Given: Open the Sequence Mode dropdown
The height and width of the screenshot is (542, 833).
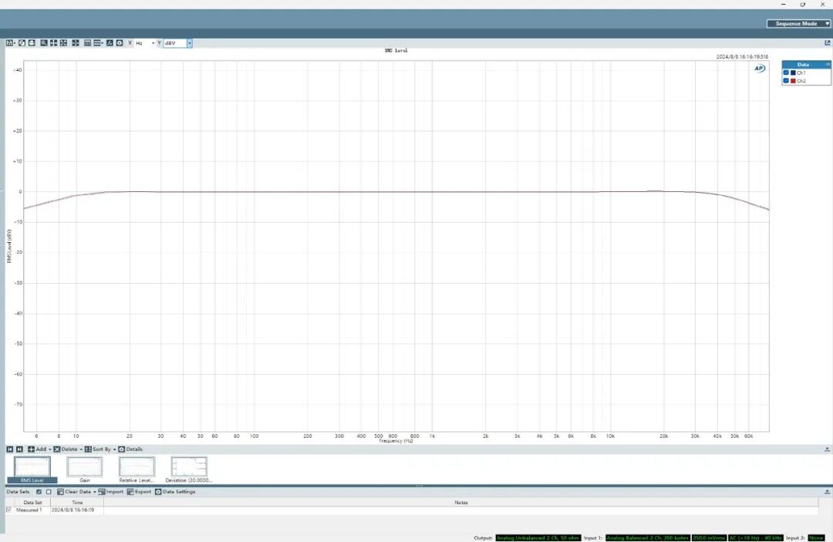Looking at the screenshot, I should (798, 23).
